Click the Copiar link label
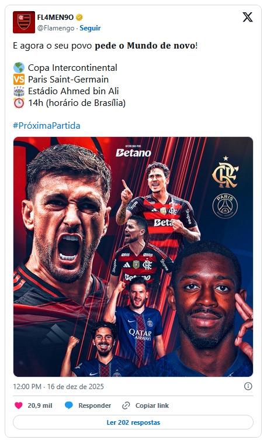 (x=152, y=405)
